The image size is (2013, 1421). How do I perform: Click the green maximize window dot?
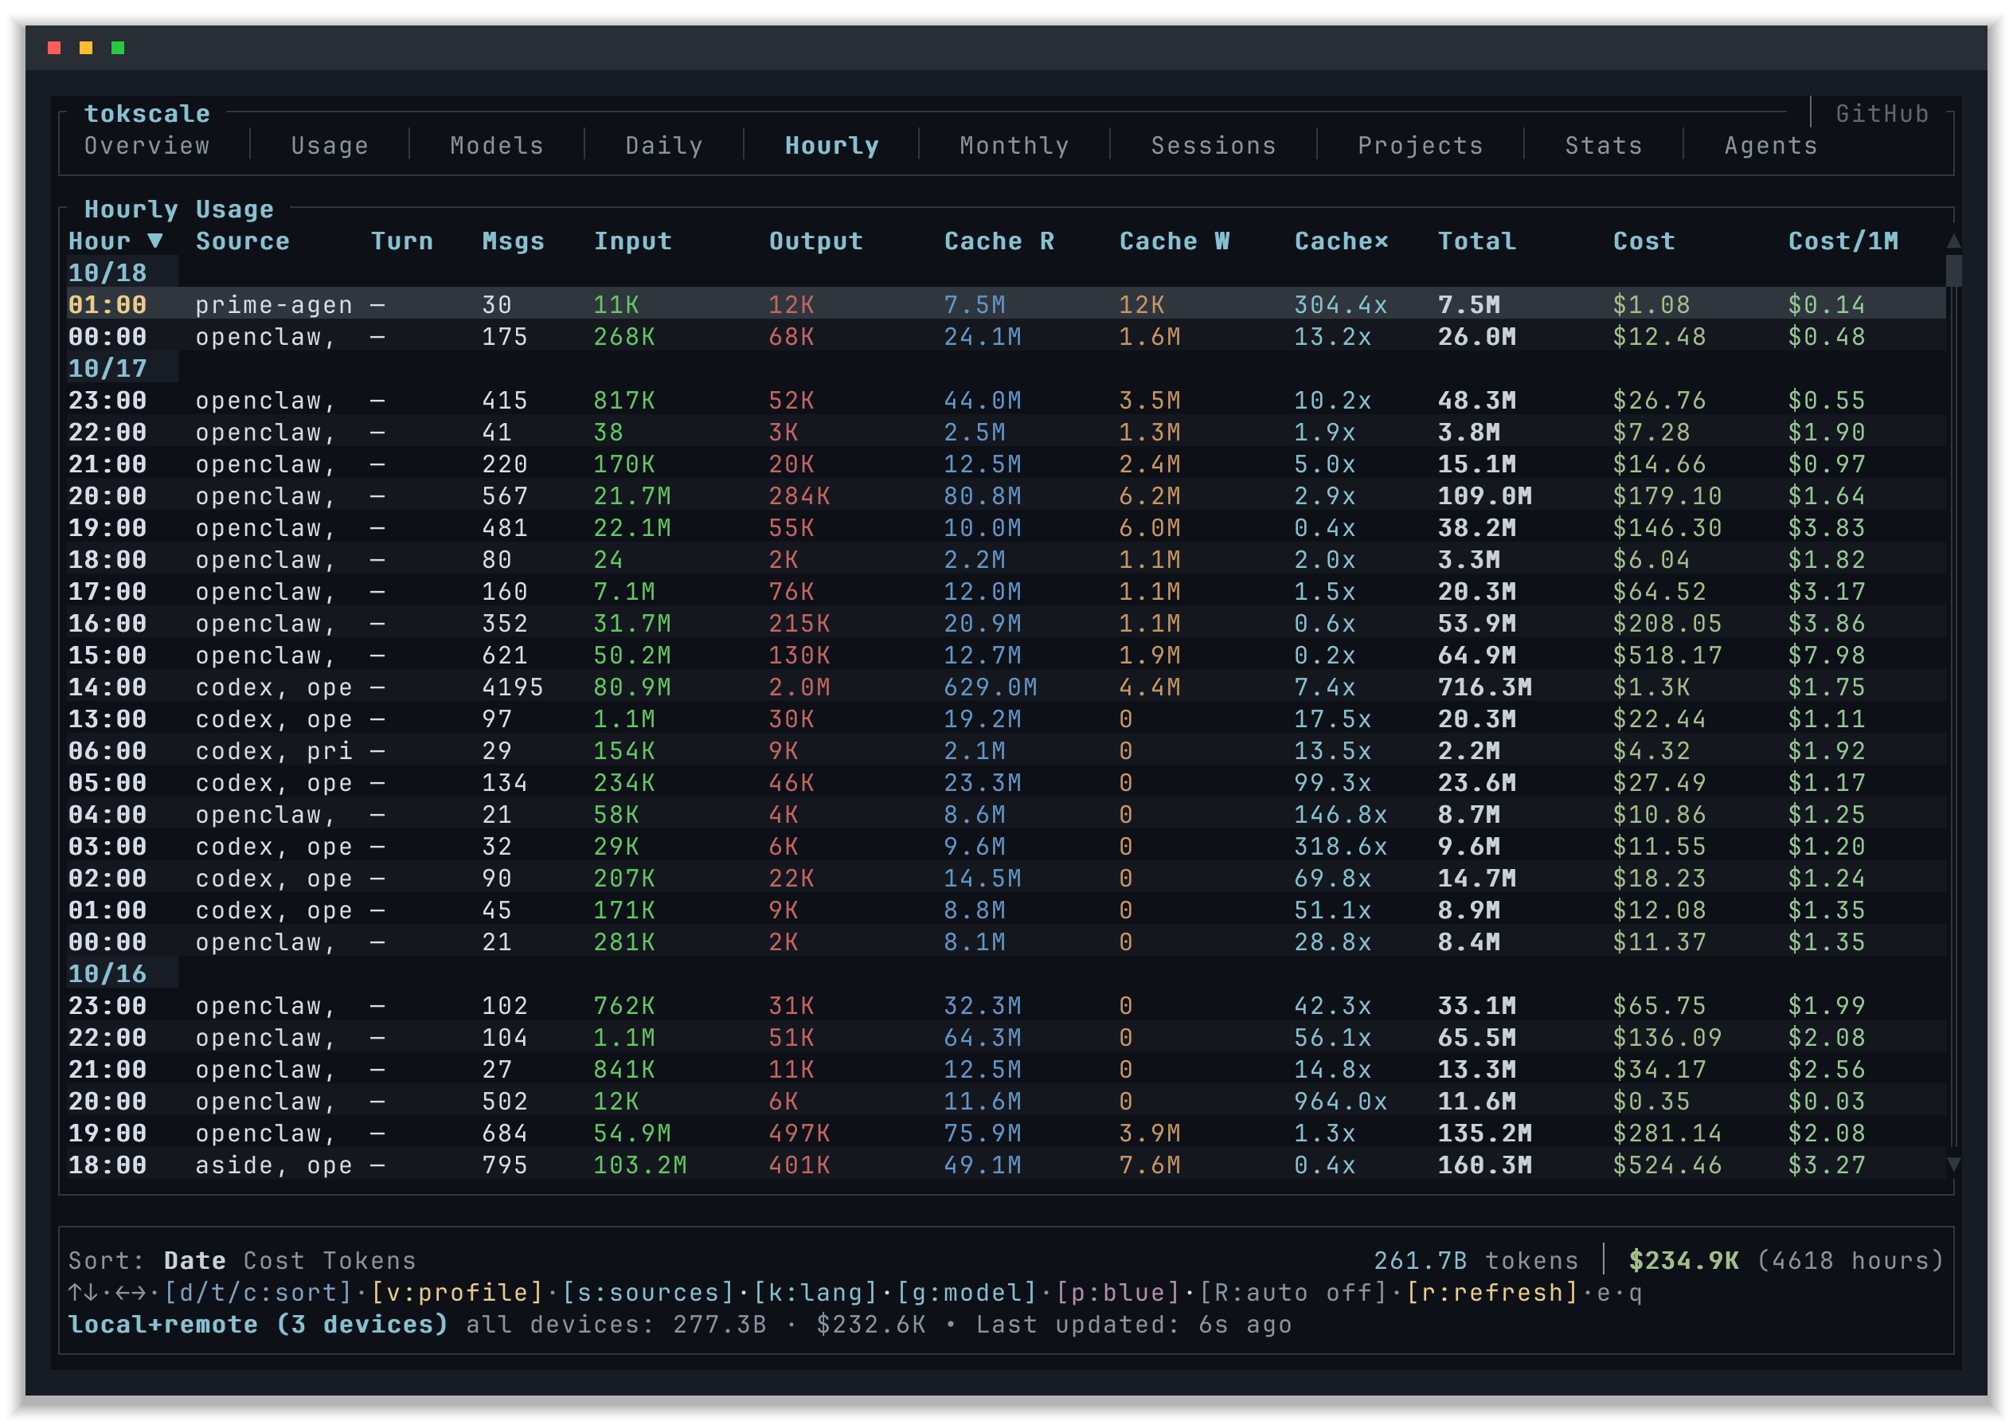(x=118, y=49)
